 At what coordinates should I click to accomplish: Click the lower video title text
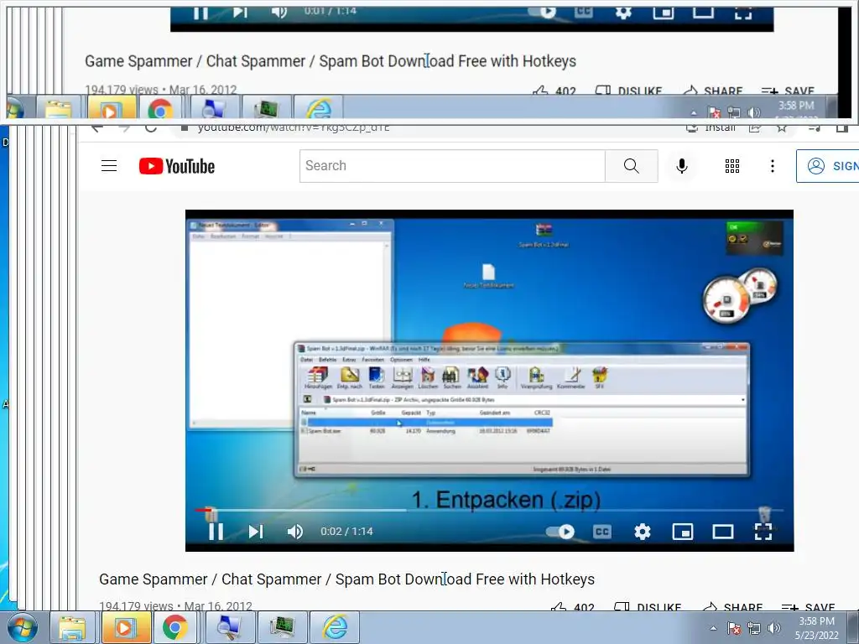coord(346,579)
